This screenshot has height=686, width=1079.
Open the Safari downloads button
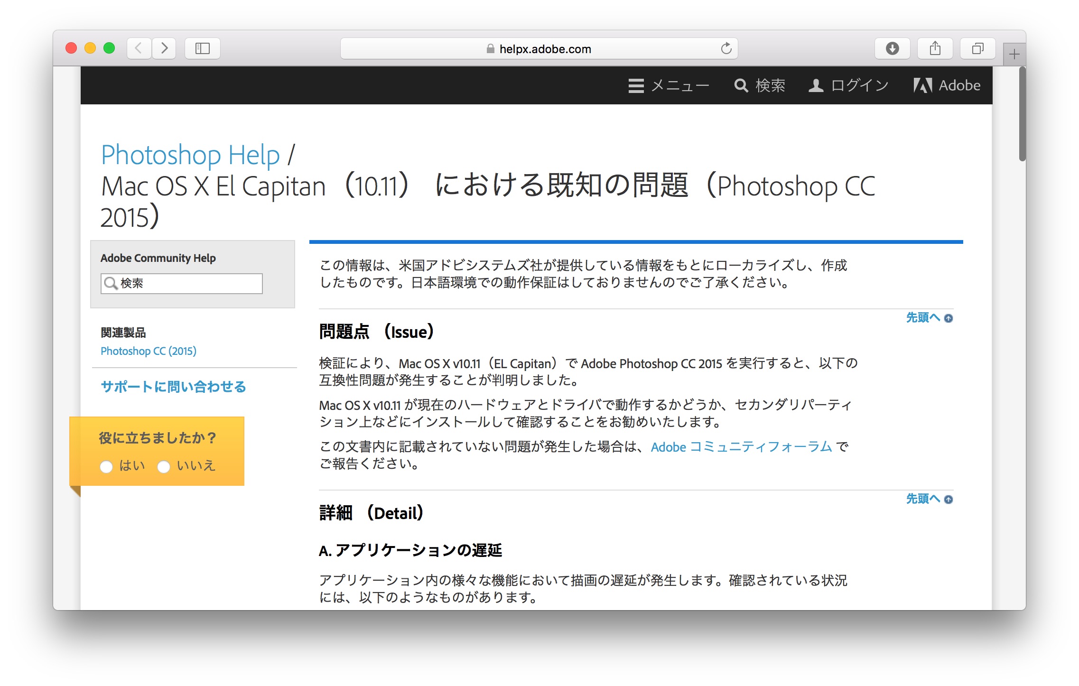pos(892,48)
